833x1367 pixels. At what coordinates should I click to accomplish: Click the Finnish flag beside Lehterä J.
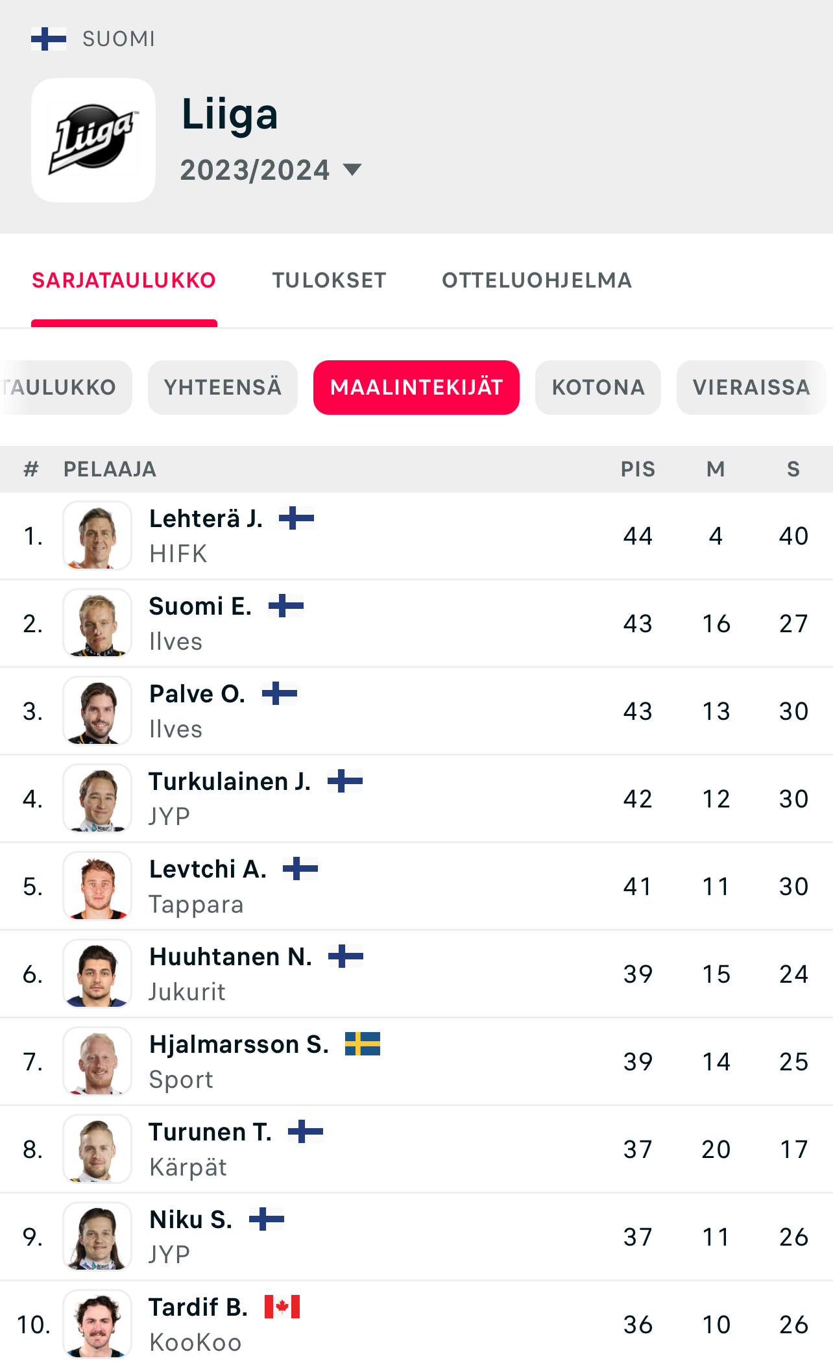296,518
